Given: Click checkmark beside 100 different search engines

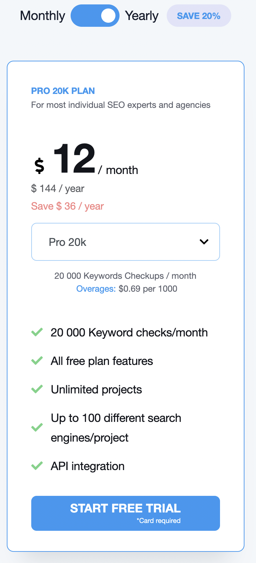Looking at the screenshot, I should [x=37, y=427].
